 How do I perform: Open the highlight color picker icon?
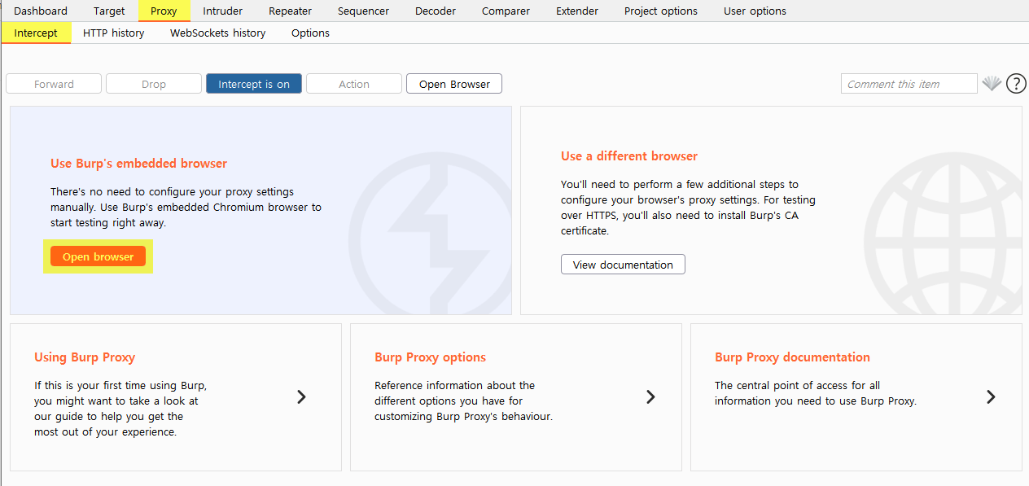click(991, 84)
